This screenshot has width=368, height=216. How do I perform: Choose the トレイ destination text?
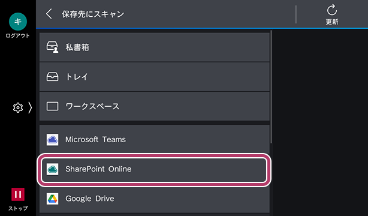click(77, 77)
